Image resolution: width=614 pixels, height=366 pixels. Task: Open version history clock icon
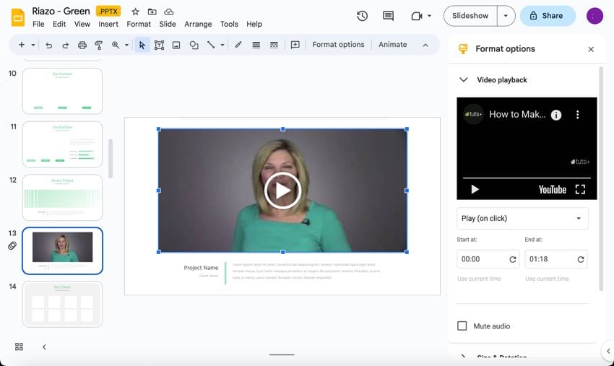pyautogui.click(x=362, y=16)
